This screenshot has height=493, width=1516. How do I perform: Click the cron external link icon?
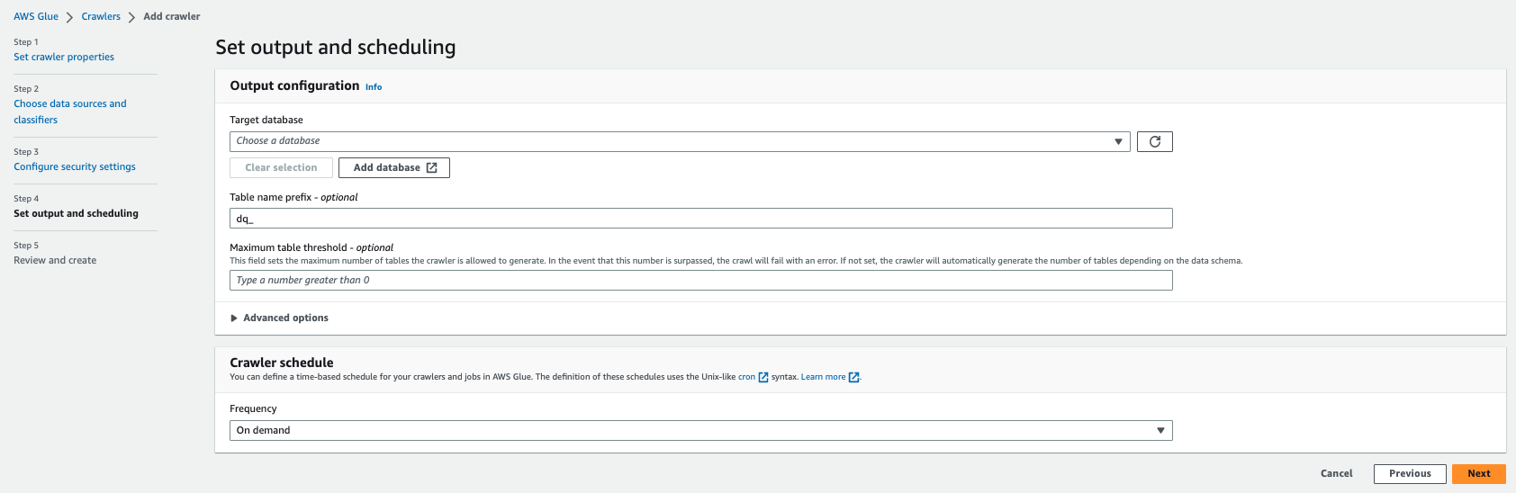coord(763,378)
